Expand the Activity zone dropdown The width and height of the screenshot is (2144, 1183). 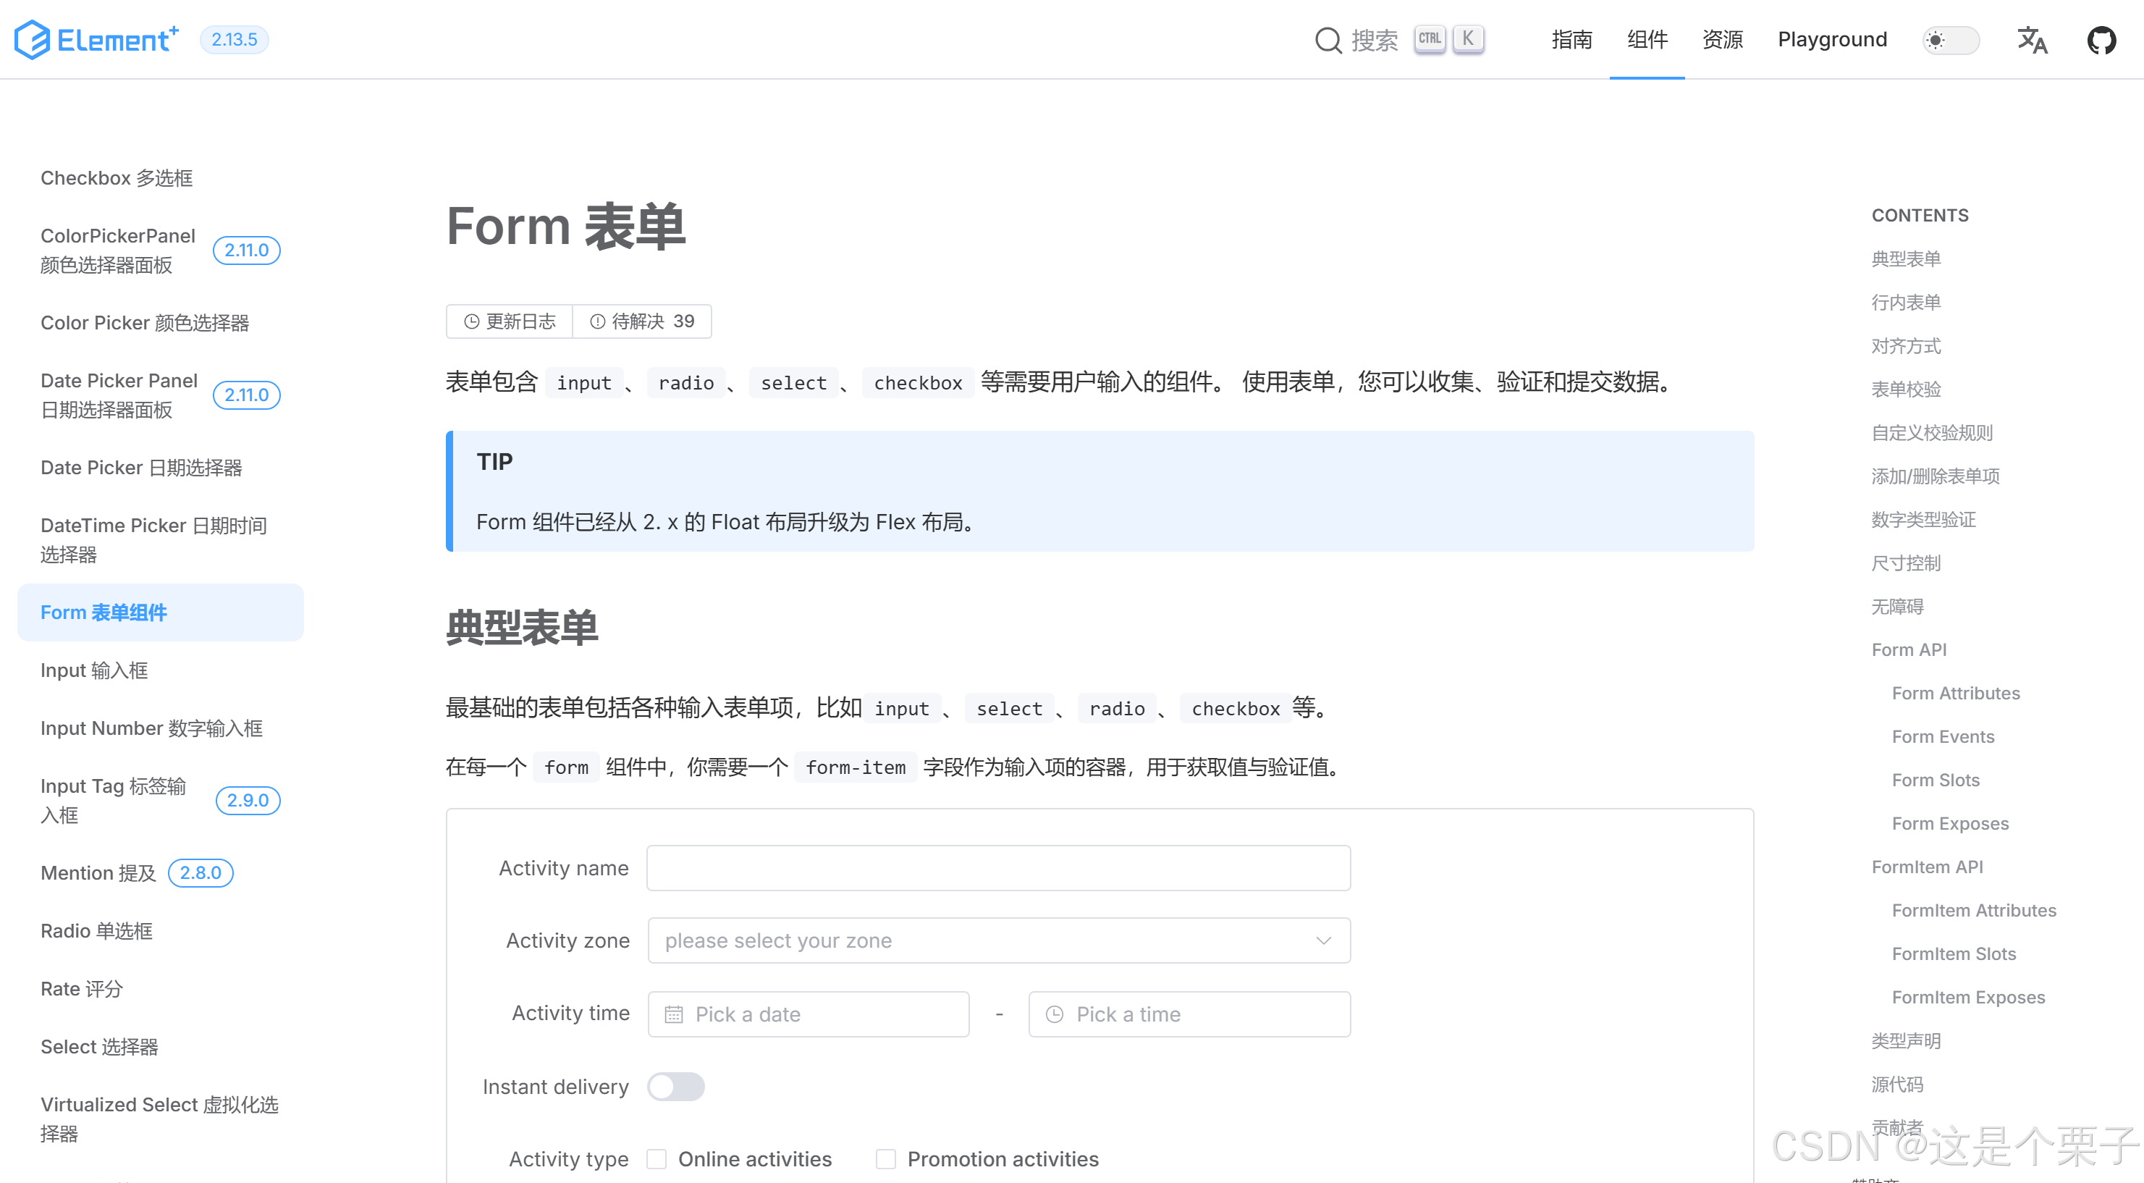(999, 940)
